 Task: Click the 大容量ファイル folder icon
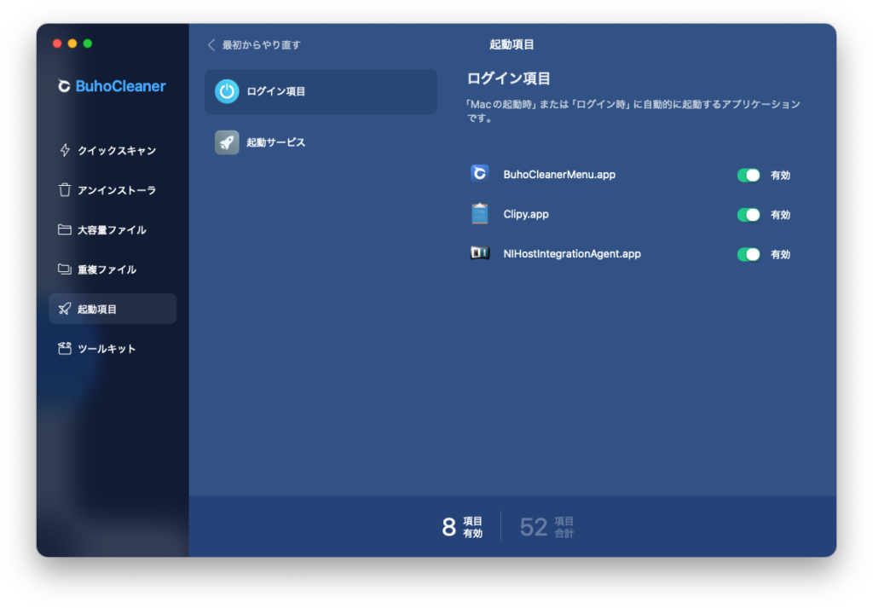click(65, 229)
